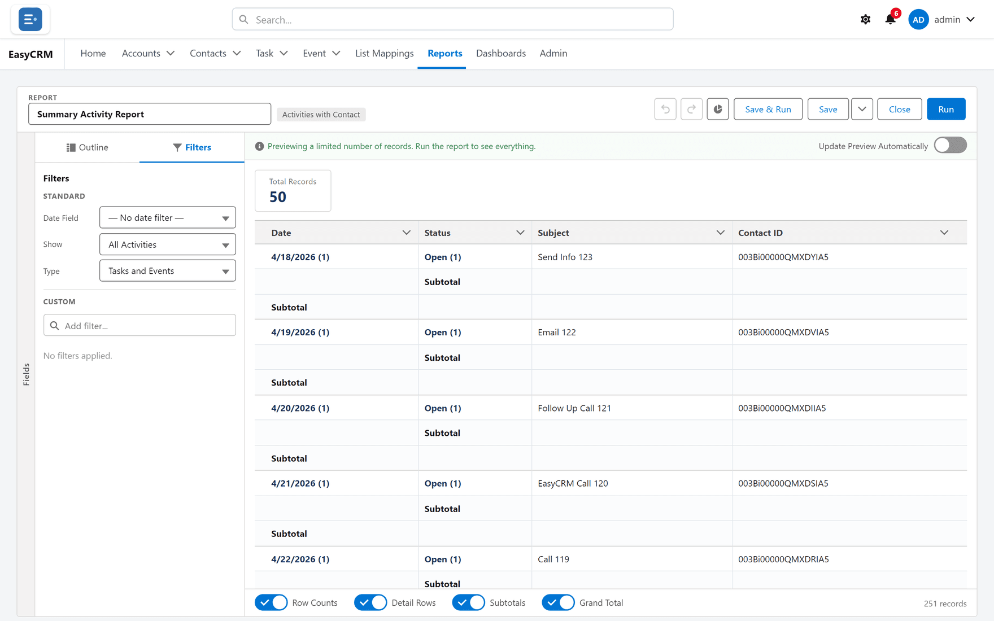Click the info icon beside preview message
This screenshot has width=994, height=621.
pos(259,146)
